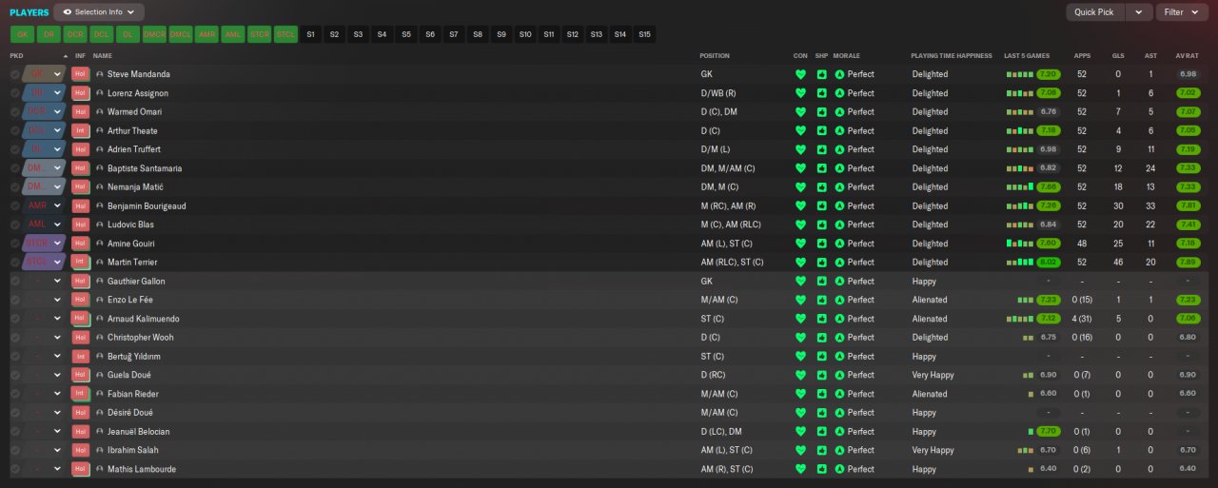Click the last 5 games form bars for Baptiste Santamaria
The width and height of the screenshot is (1218, 488).
1019,168
